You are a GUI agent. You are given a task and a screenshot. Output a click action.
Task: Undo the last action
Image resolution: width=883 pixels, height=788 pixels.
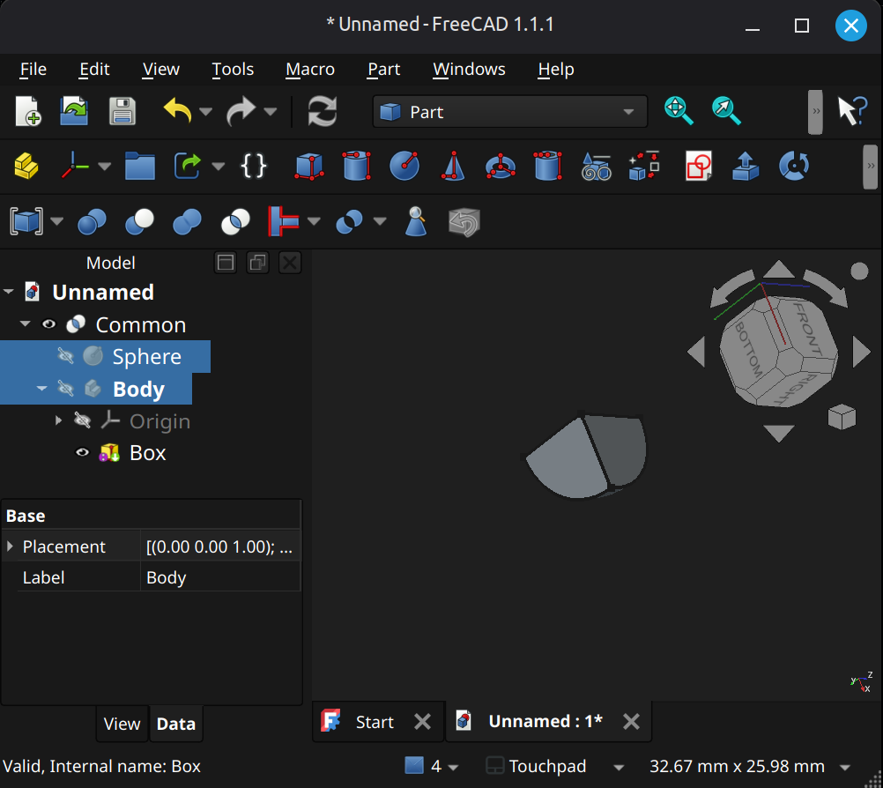[178, 111]
